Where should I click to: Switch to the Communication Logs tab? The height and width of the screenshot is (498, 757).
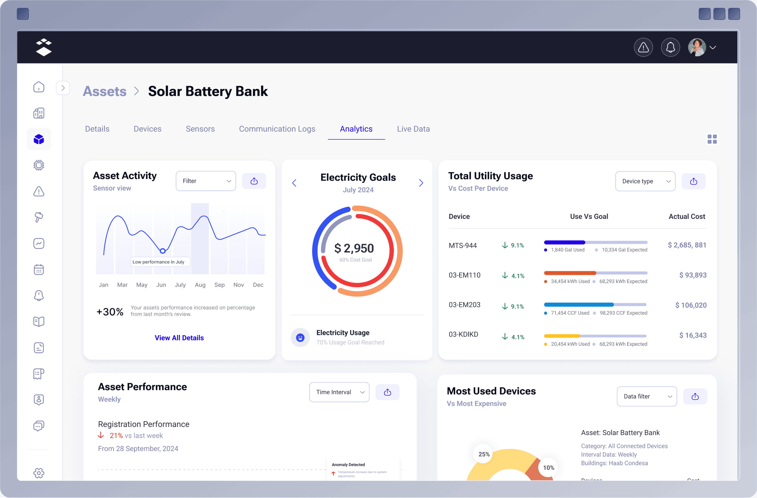(x=277, y=129)
